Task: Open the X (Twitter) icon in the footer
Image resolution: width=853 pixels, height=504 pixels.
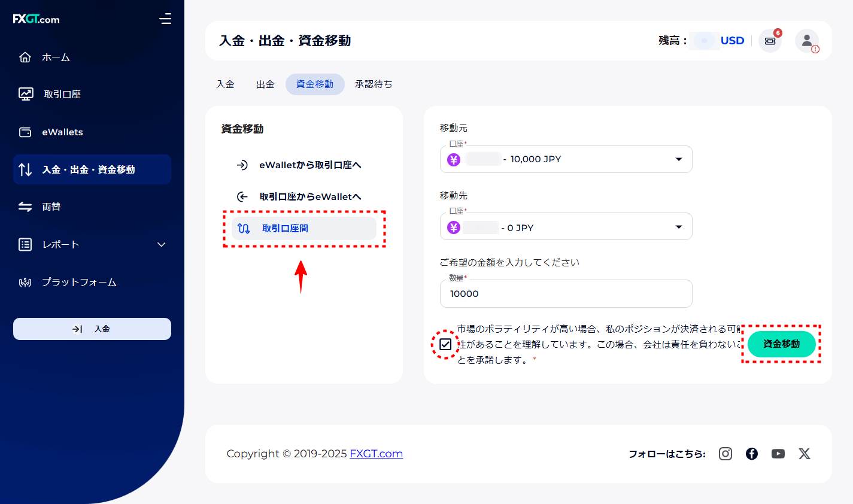Action: (x=805, y=454)
